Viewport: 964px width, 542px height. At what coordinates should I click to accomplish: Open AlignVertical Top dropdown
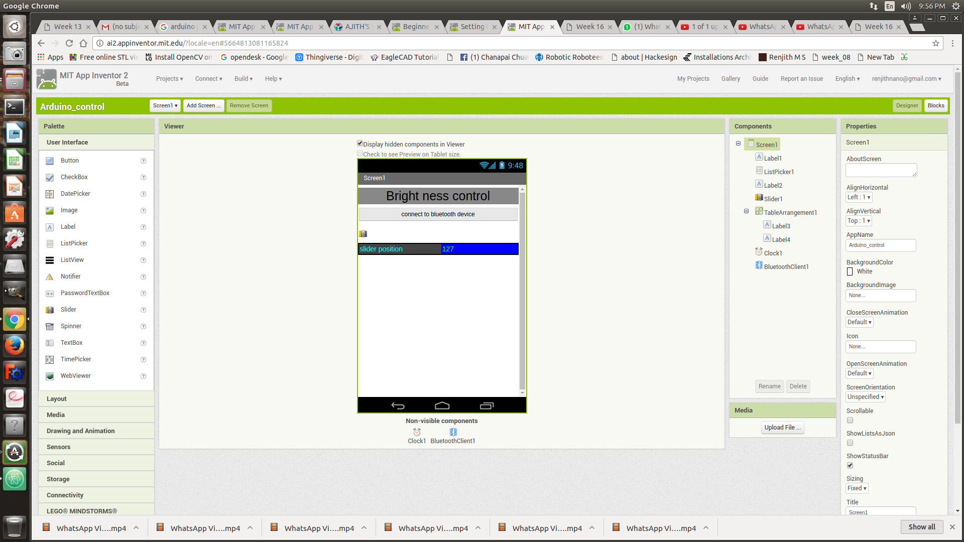coord(859,221)
